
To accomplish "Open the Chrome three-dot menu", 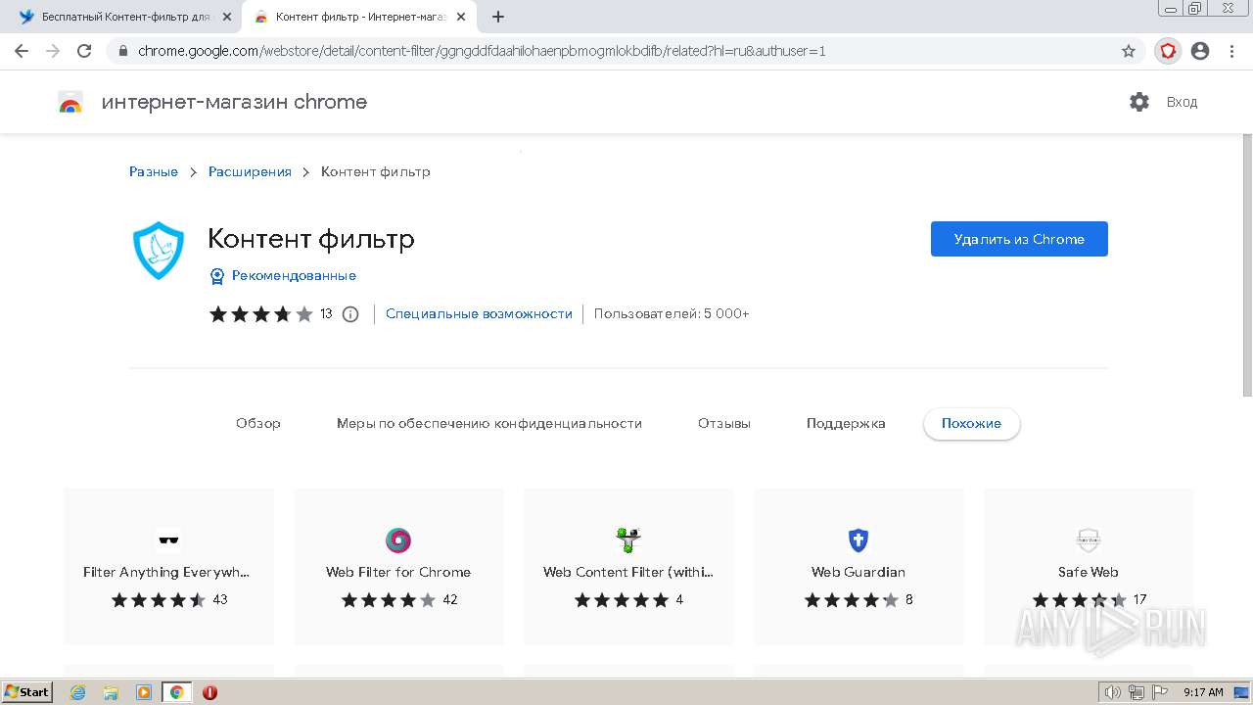I will pyautogui.click(x=1230, y=51).
